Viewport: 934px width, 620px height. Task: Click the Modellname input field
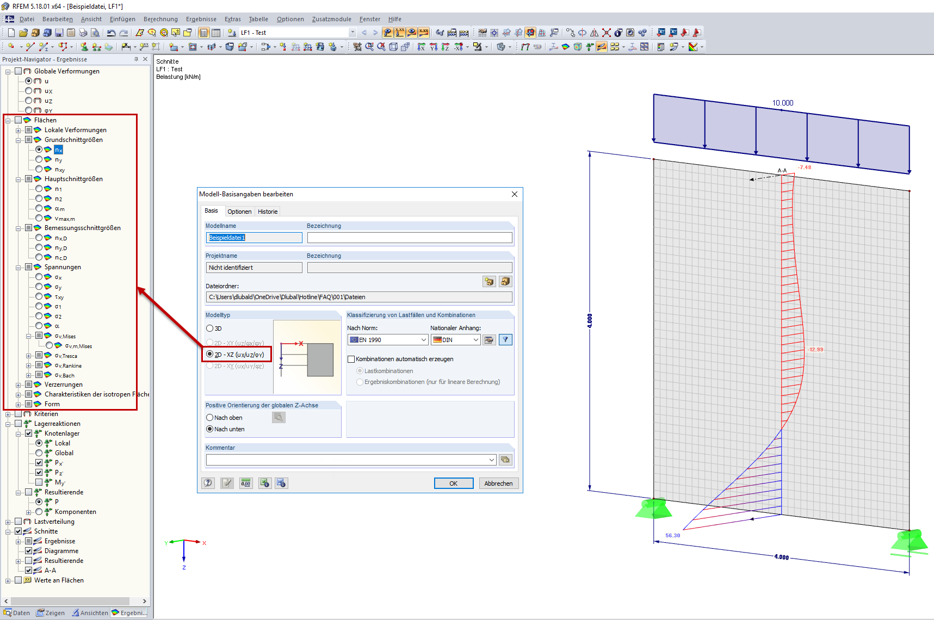[254, 238]
